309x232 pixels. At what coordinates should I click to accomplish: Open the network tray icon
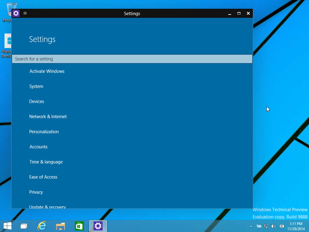point(266,226)
